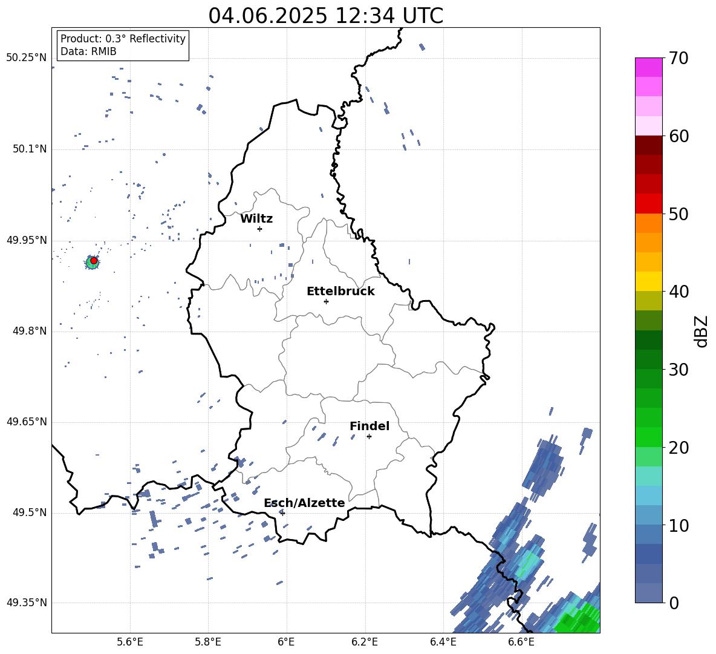Click the 60 tick on the colorbar
The width and height of the screenshot is (716, 654).
pos(679,136)
